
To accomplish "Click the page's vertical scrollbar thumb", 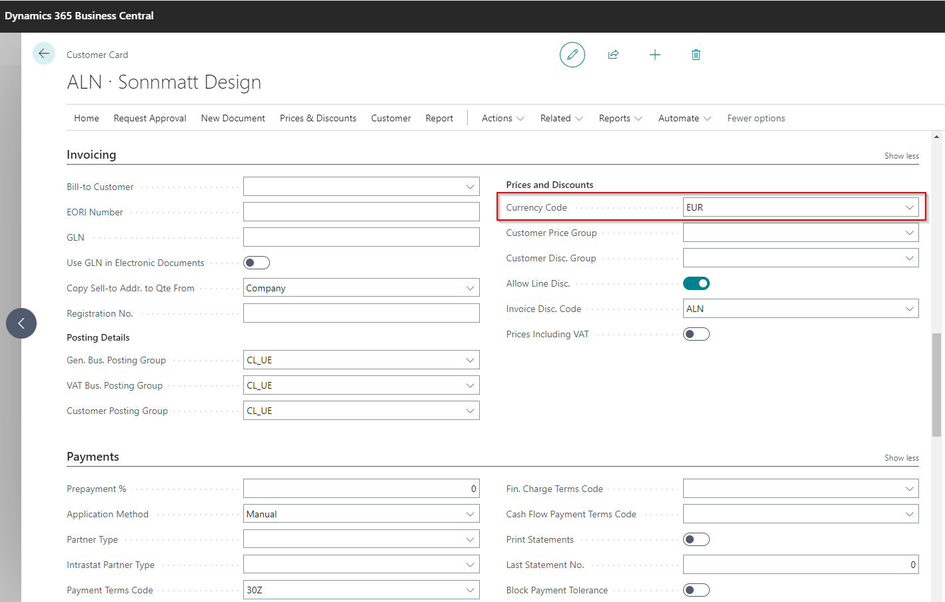I will tap(937, 385).
